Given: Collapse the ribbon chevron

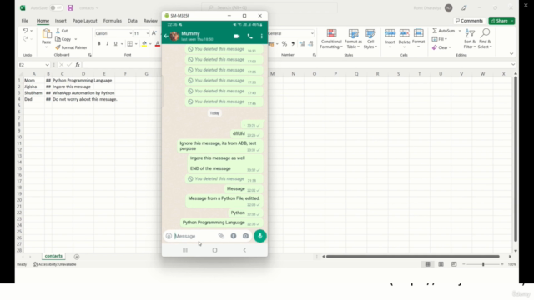Looking at the screenshot, I should pos(511,53).
